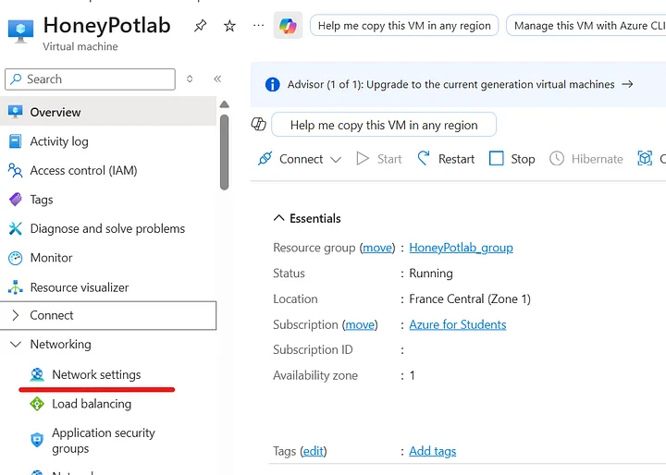
Task: Click the Stop button label
Action: (x=523, y=159)
